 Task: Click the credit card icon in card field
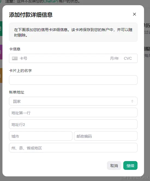click(15, 58)
